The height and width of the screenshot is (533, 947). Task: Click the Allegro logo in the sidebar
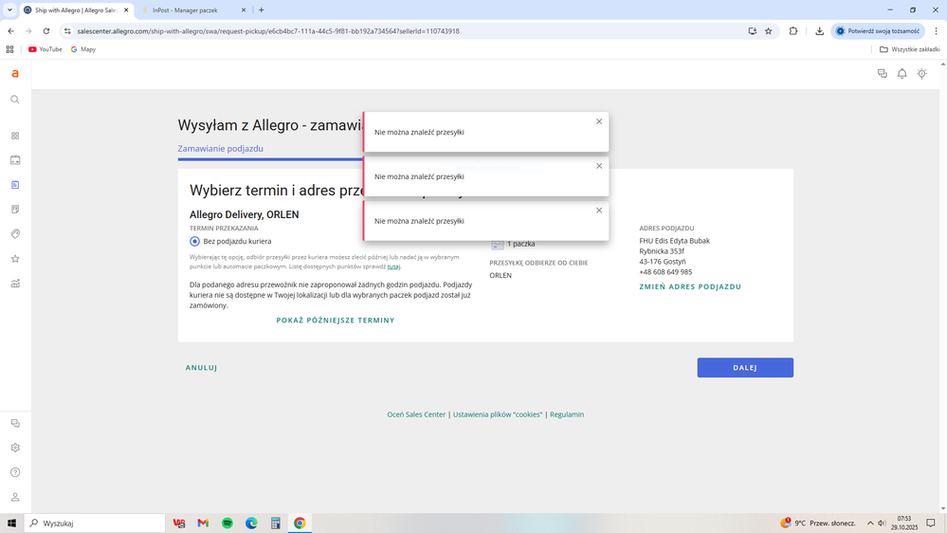15,74
